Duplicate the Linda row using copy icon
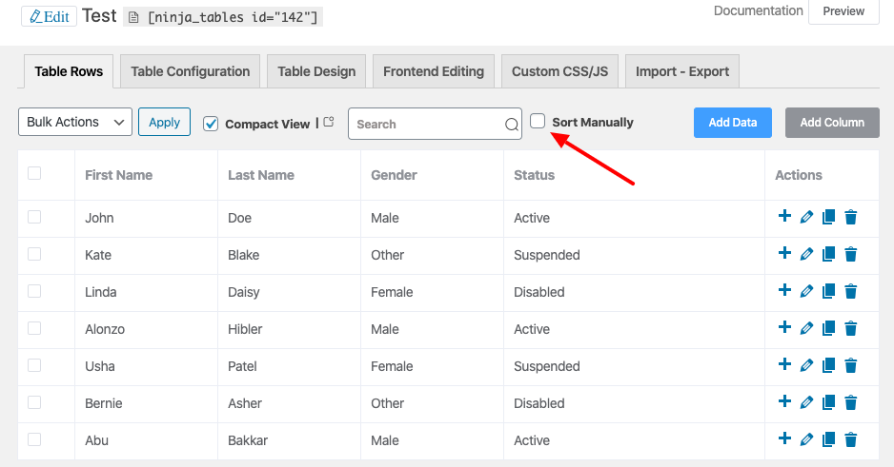 pos(828,292)
